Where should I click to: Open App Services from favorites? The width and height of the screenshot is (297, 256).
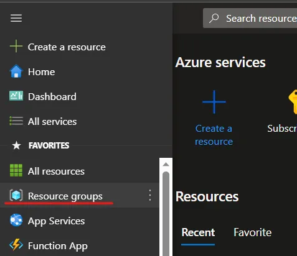[x=56, y=221]
